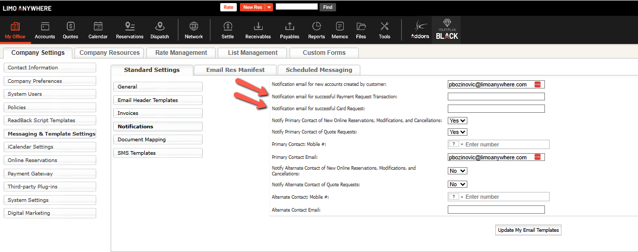Open iCalendar Settings

[x=50, y=147]
